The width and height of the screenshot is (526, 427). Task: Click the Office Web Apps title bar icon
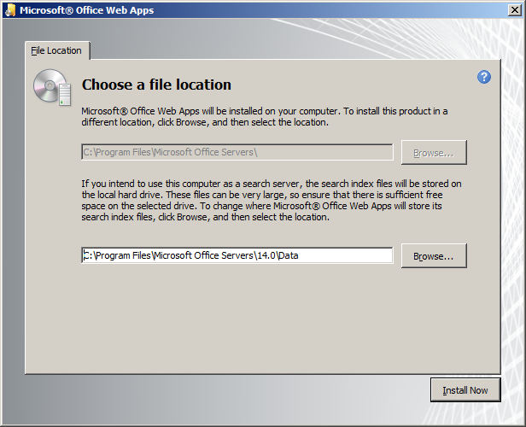coord(10,10)
